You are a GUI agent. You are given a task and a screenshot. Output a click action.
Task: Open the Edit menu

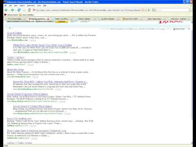[x=10, y=6]
